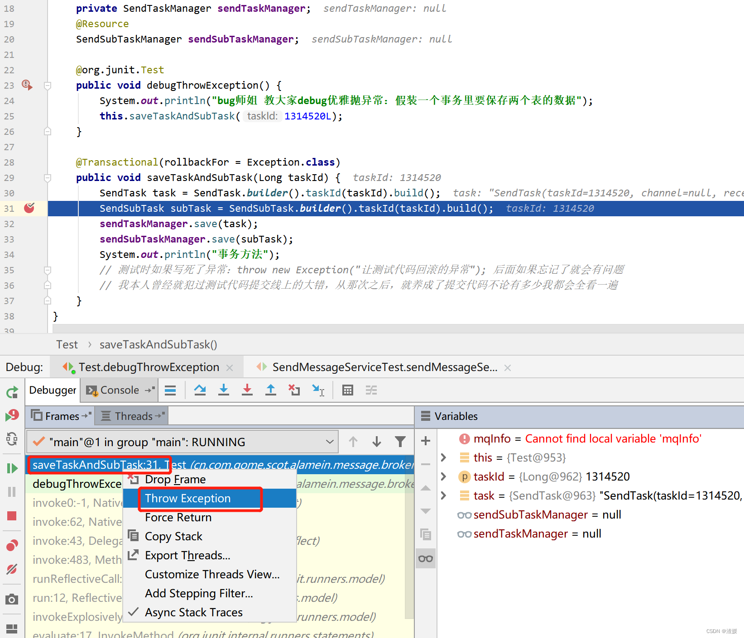Toggle Async Stack Traces in context menu

pos(194,612)
